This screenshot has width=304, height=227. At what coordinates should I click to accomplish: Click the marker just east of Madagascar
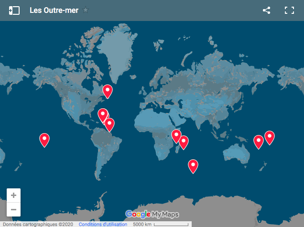pos(184,142)
